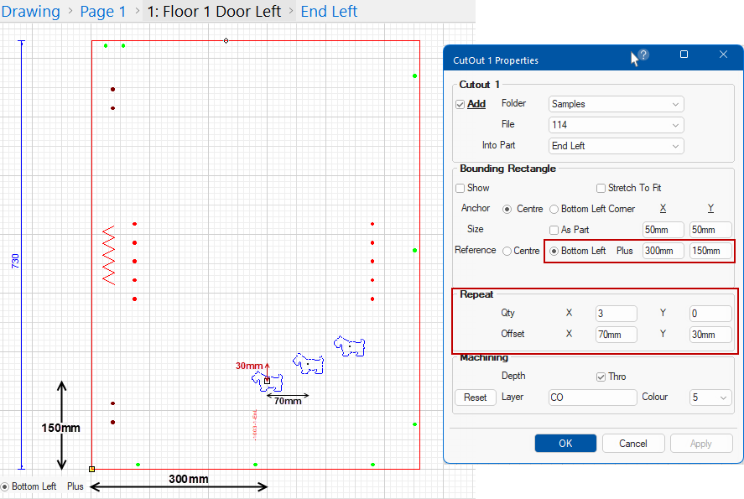744x499 pixels.
Task: Open Page 1 breadcrumb link
Action: click(x=103, y=12)
